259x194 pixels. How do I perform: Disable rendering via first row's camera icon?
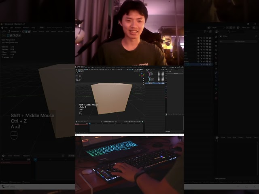pos(210,38)
